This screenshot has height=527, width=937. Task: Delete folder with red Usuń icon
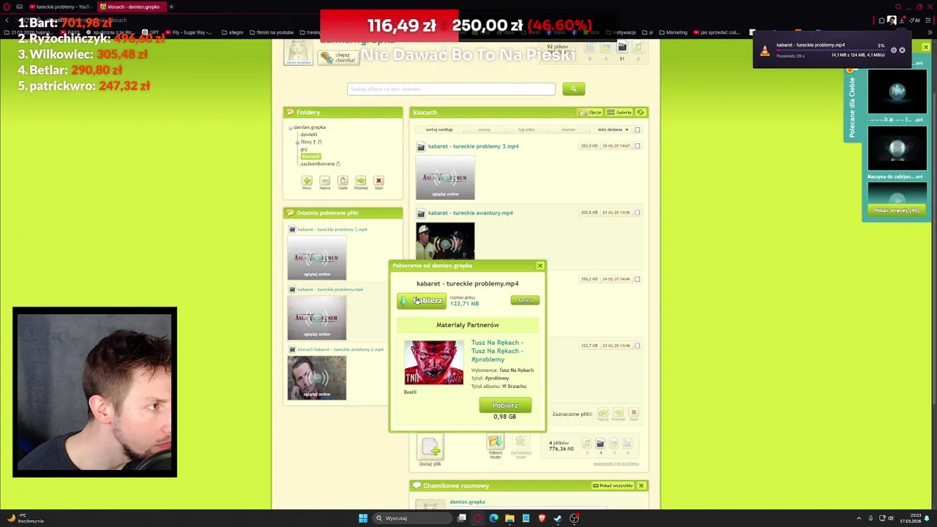tap(378, 181)
